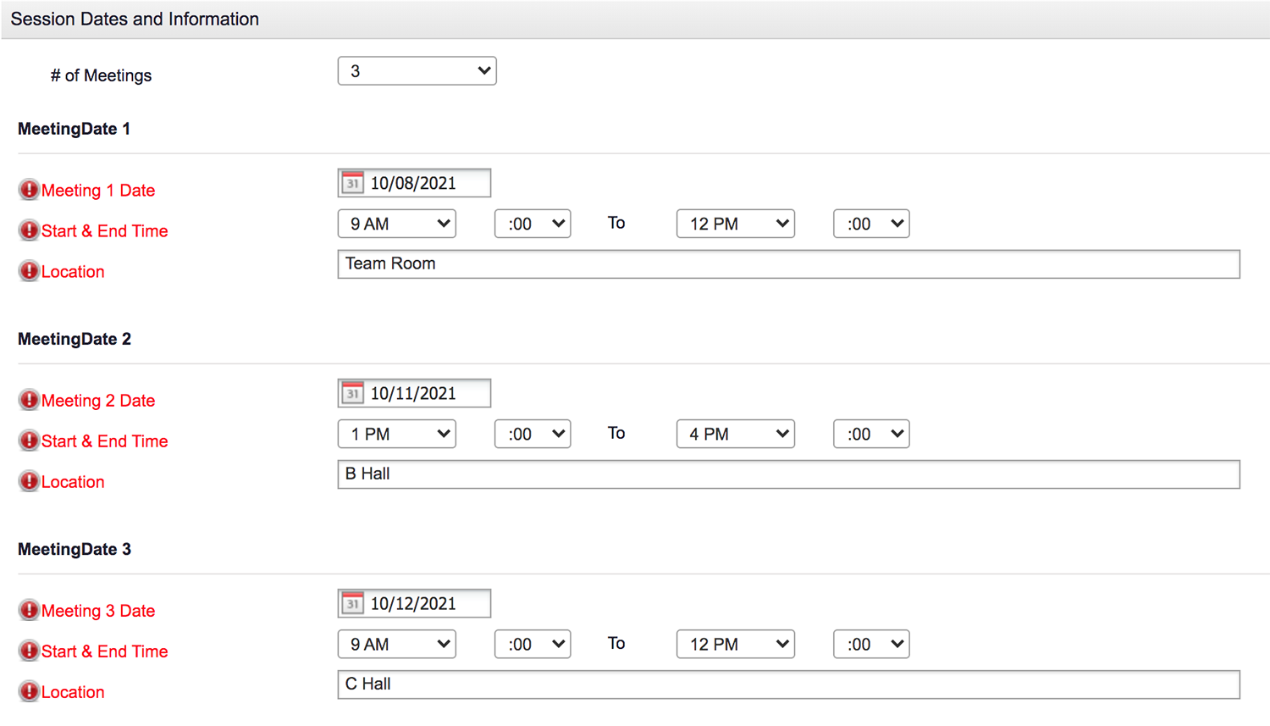1270x726 pixels.
Task: Open calendar picker for Meeting 3 Date
Action: click(x=352, y=603)
